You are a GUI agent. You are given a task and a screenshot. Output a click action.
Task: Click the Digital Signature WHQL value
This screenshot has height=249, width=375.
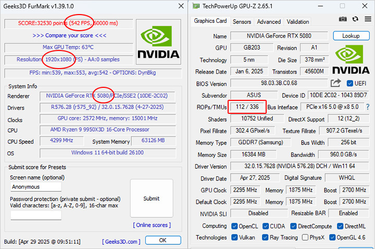[347, 178]
